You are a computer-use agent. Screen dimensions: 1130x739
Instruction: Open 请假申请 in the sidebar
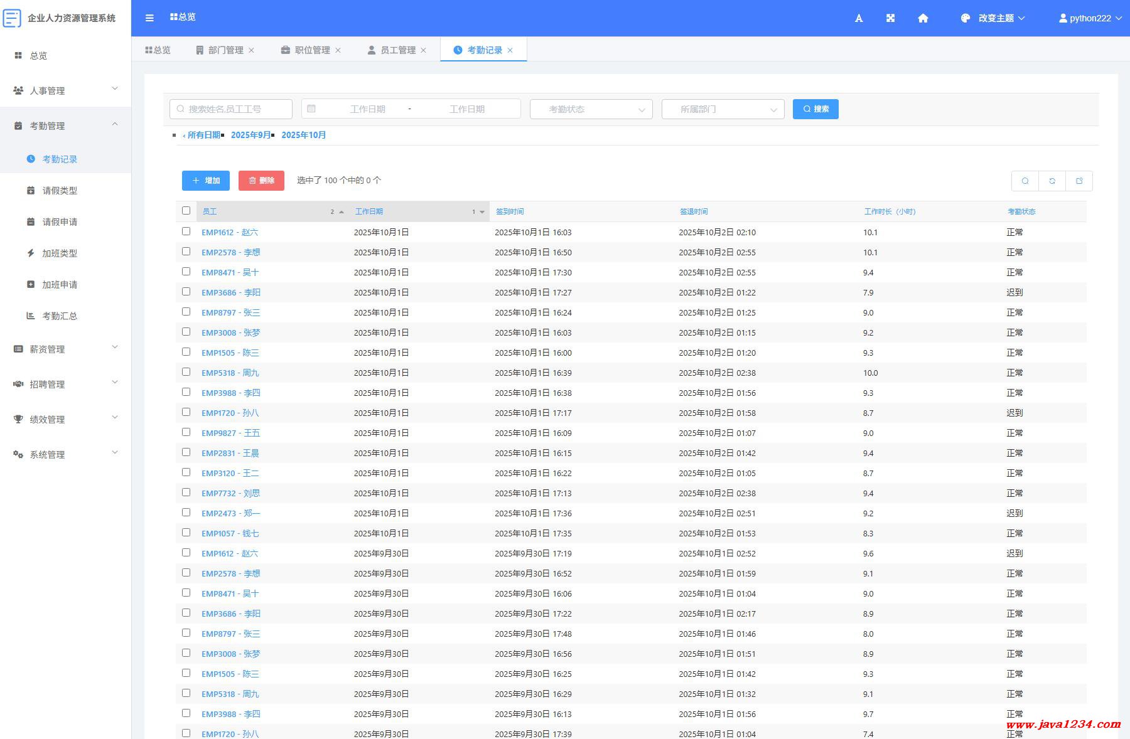60,222
